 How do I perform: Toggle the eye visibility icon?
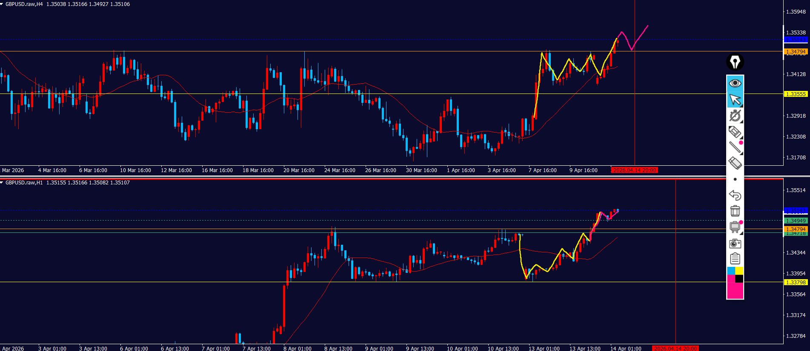735,83
